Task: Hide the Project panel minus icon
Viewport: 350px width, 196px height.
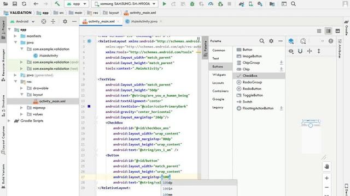Action: click(x=74, y=21)
